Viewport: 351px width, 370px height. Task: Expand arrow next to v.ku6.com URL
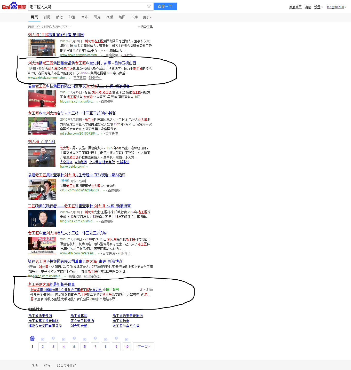coord(104,191)
